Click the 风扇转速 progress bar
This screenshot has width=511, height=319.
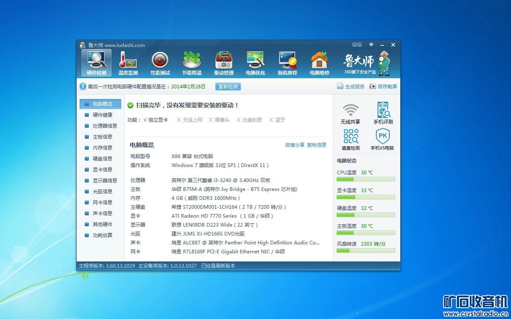click(x=366, y=250)
